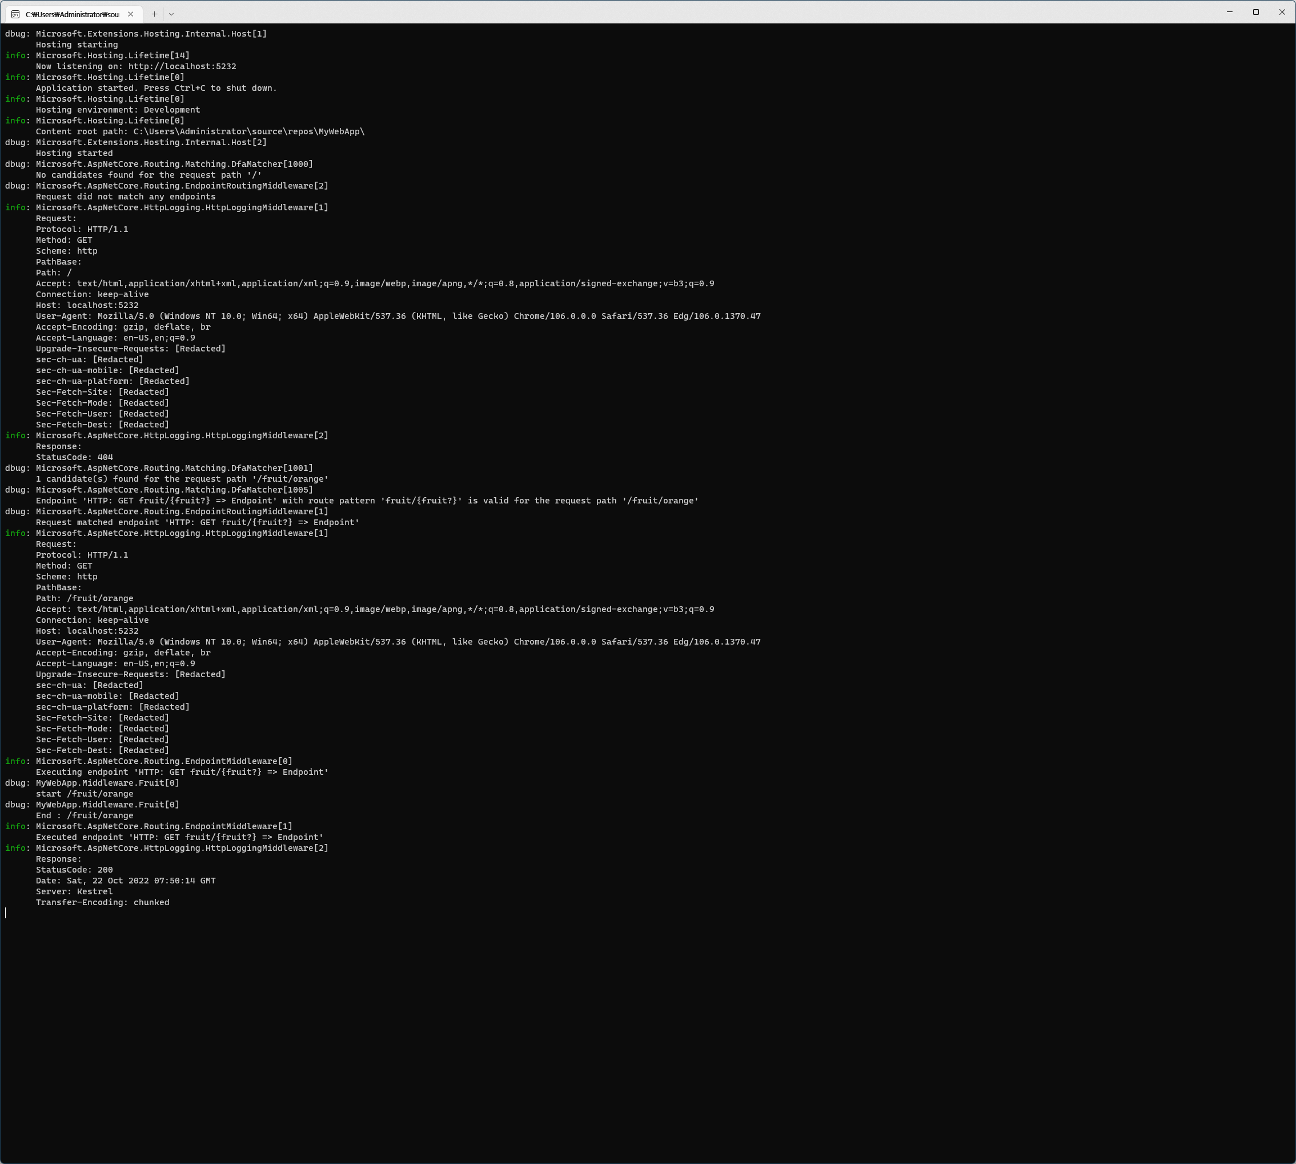The width and height of the screenshot is (1296, 1164).
Task: Select the C:\Users\Administrator\sou tab title
Action: coord(72,14)
